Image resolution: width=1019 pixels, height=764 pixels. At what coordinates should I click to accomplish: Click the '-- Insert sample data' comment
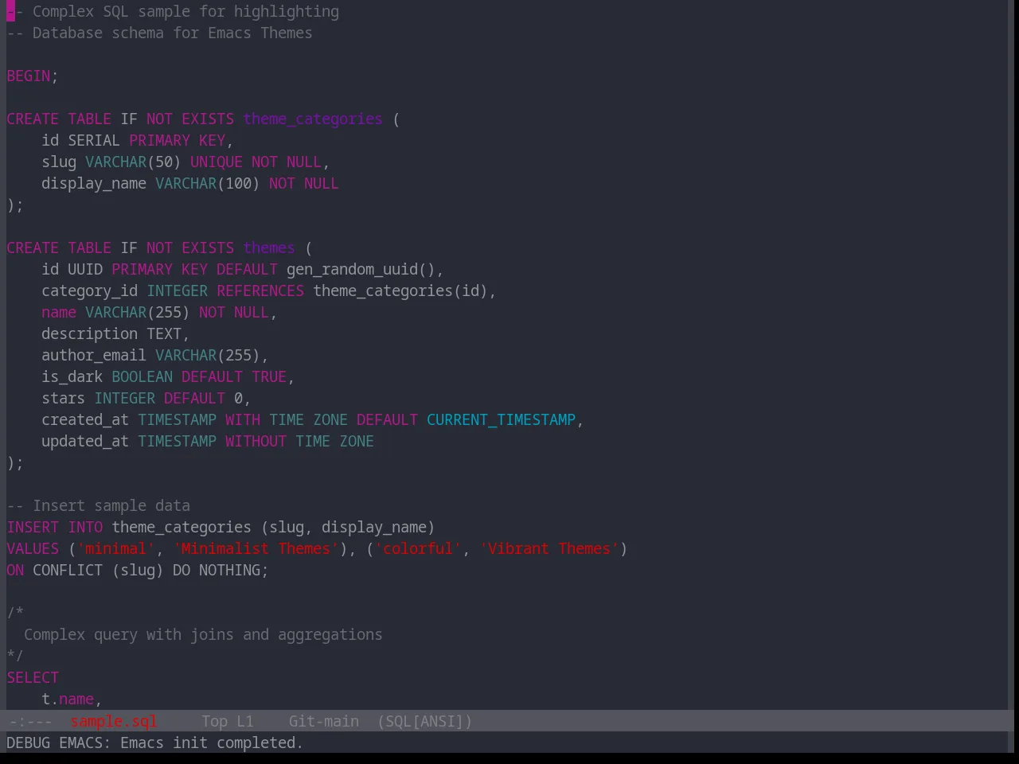(99, 505)
